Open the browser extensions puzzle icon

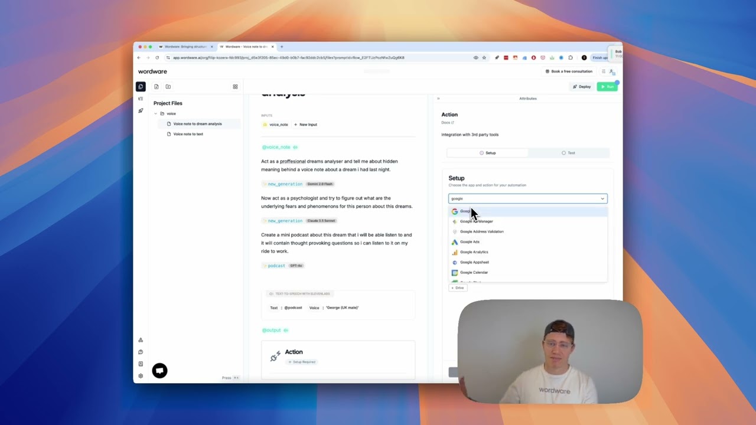(571, 58)
